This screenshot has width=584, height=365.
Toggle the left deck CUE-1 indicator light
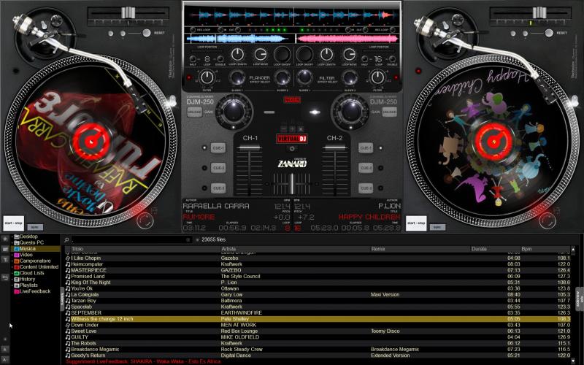click(x=204, y=148)
